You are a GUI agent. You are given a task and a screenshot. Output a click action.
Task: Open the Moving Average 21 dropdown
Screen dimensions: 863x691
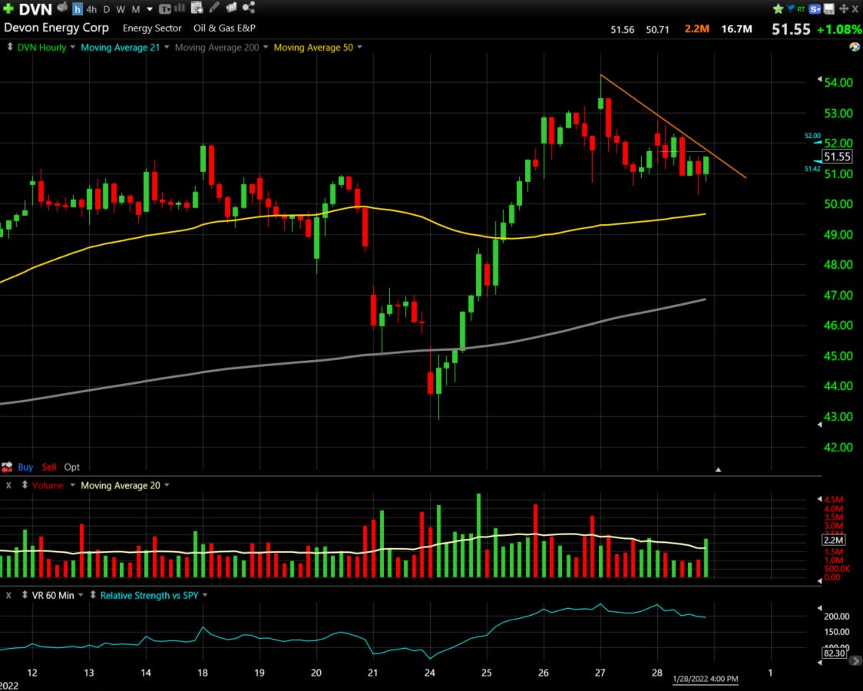167,48
